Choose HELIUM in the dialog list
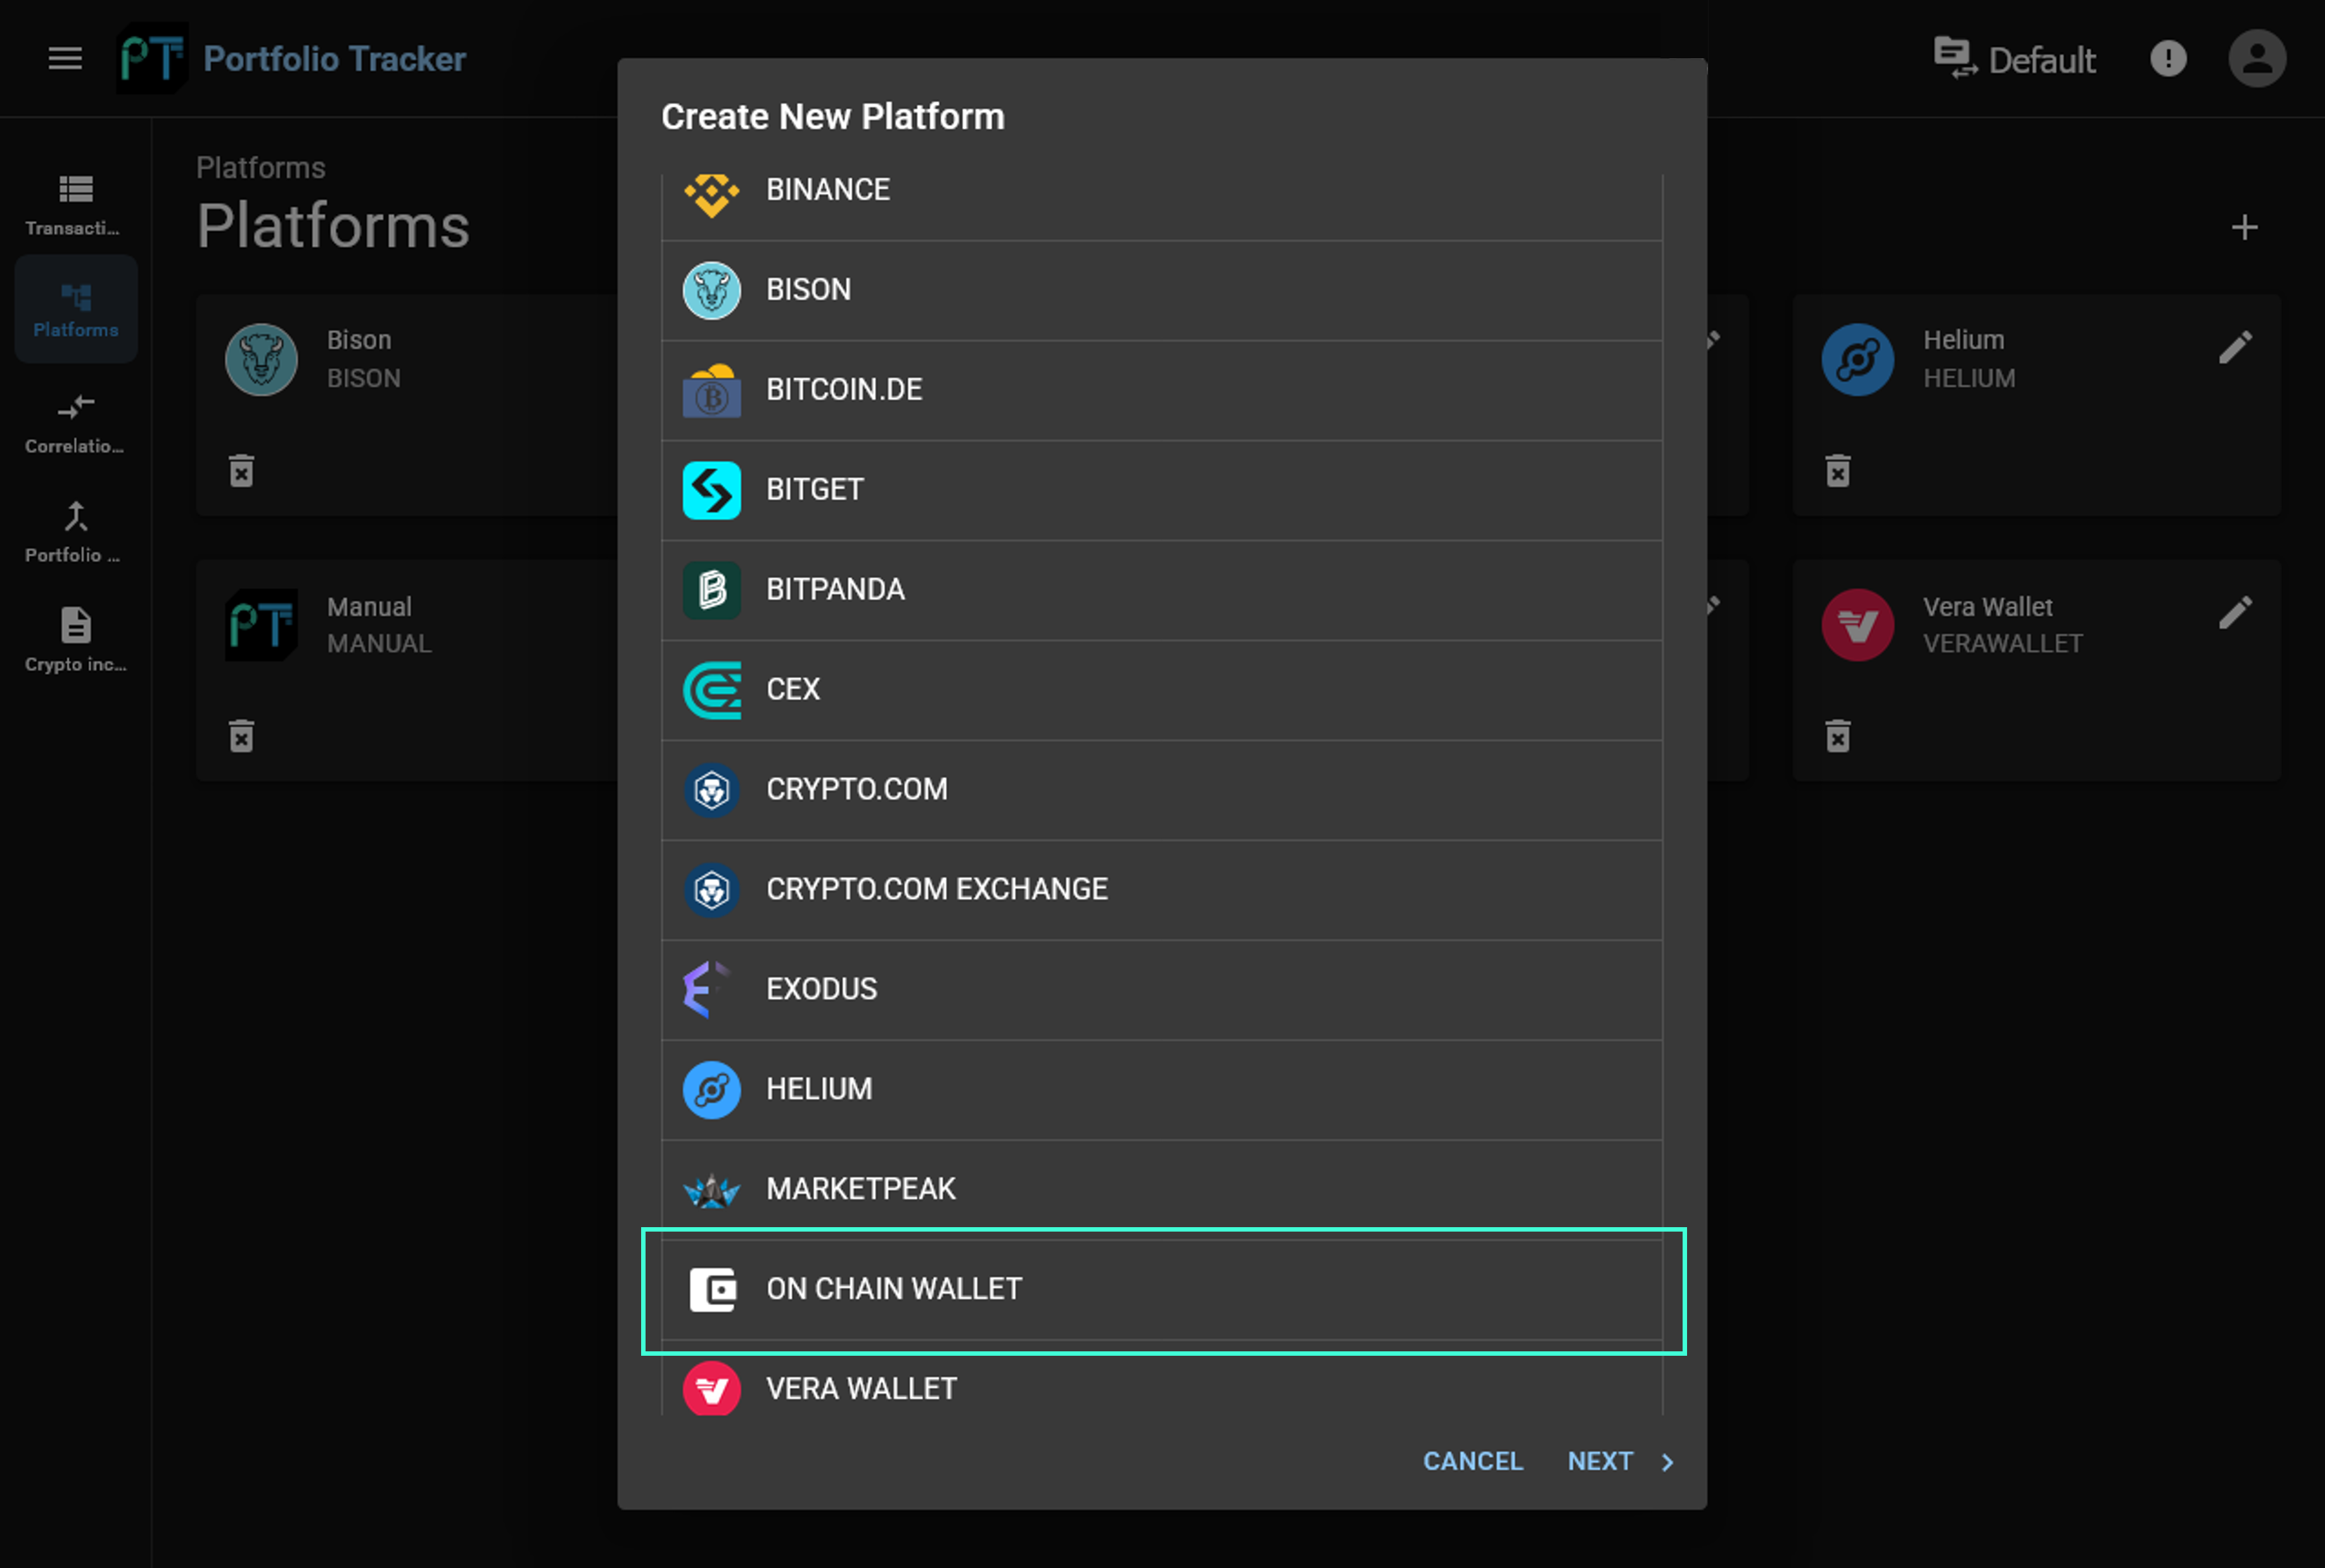The height and width of the screenshot is (1568, 2325). coord(1161,1090)
